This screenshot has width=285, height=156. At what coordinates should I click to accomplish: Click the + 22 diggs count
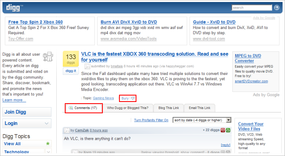(x=211, y=130)
